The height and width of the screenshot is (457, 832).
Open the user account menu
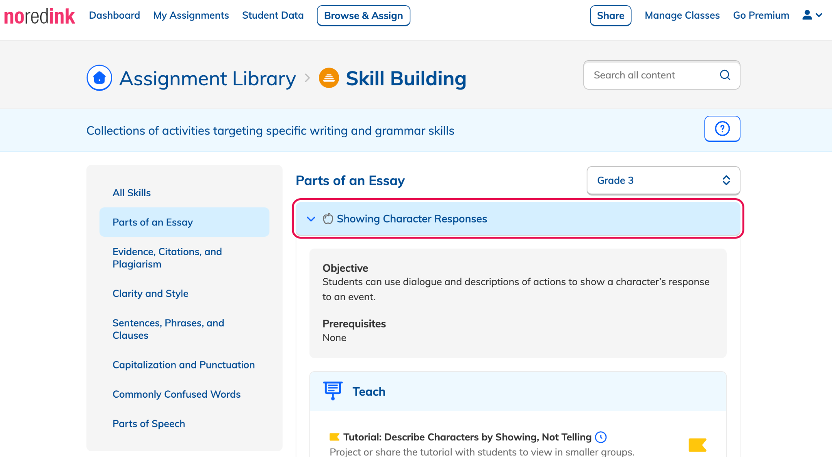coord(812,15)
